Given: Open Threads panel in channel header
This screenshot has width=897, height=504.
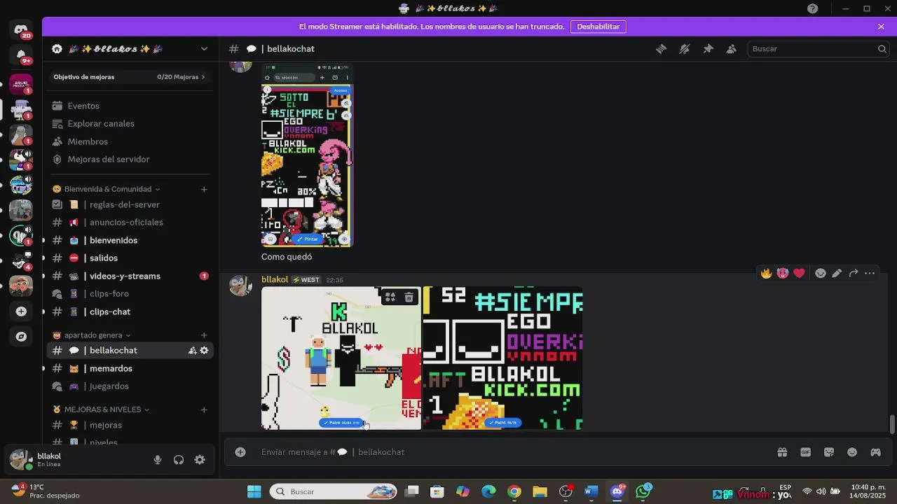Looking at the screenshot, I should pyautogui.click(x=661, y=49).
